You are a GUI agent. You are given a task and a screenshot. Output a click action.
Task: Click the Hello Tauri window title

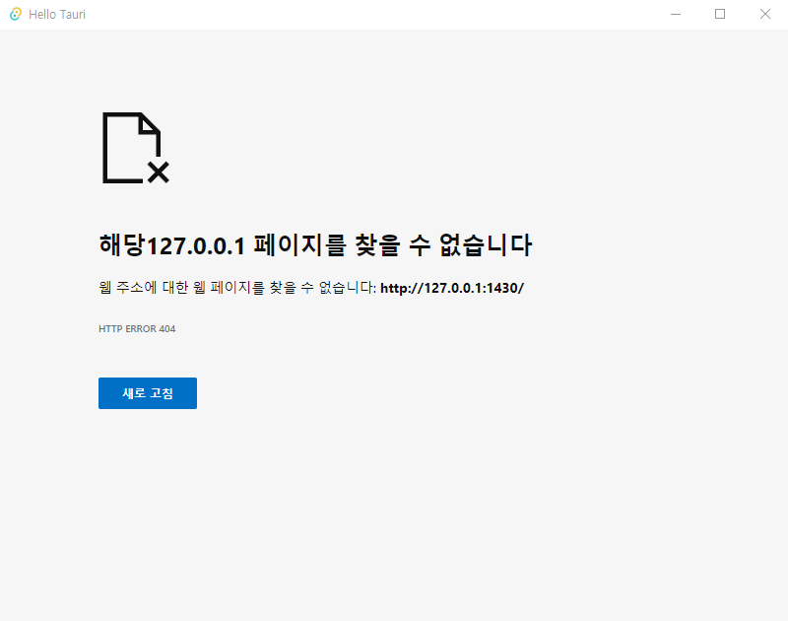[x=57, y=15]
